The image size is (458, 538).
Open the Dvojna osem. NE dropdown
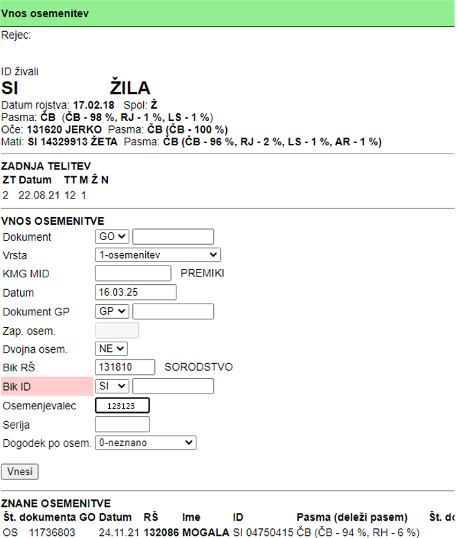tap(111, 349)
